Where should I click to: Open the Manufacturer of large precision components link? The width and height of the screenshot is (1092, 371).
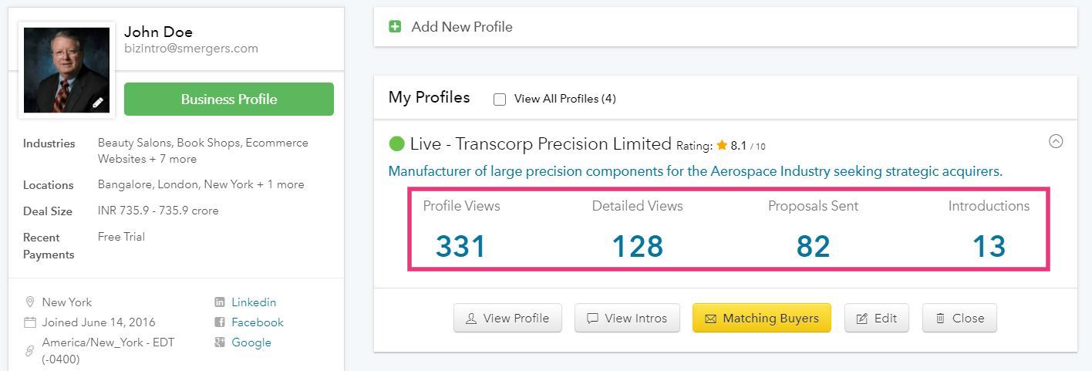tap(696, 171)
